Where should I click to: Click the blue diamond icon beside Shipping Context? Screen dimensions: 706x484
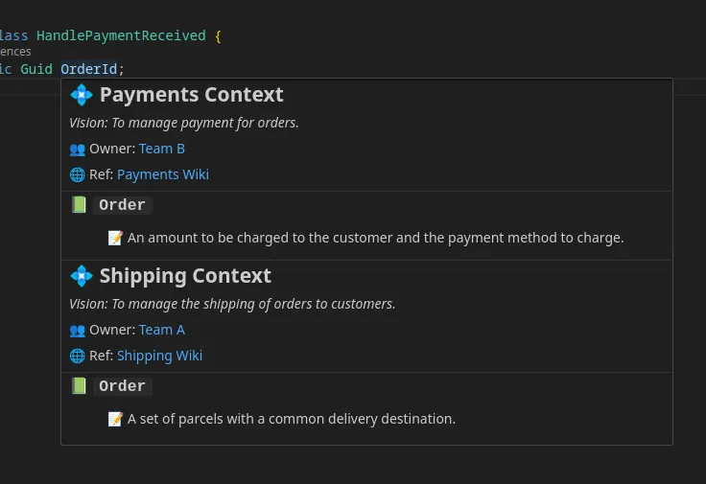(82, 276)
